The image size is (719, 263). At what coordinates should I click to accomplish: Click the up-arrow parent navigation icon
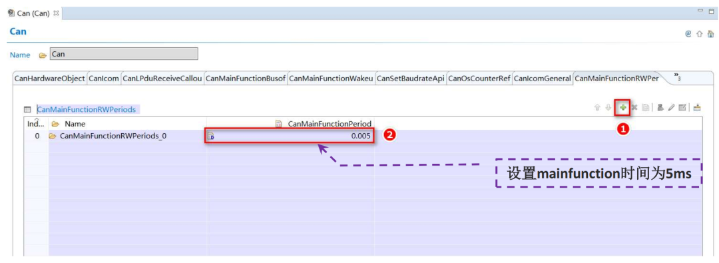click(699, 33)
